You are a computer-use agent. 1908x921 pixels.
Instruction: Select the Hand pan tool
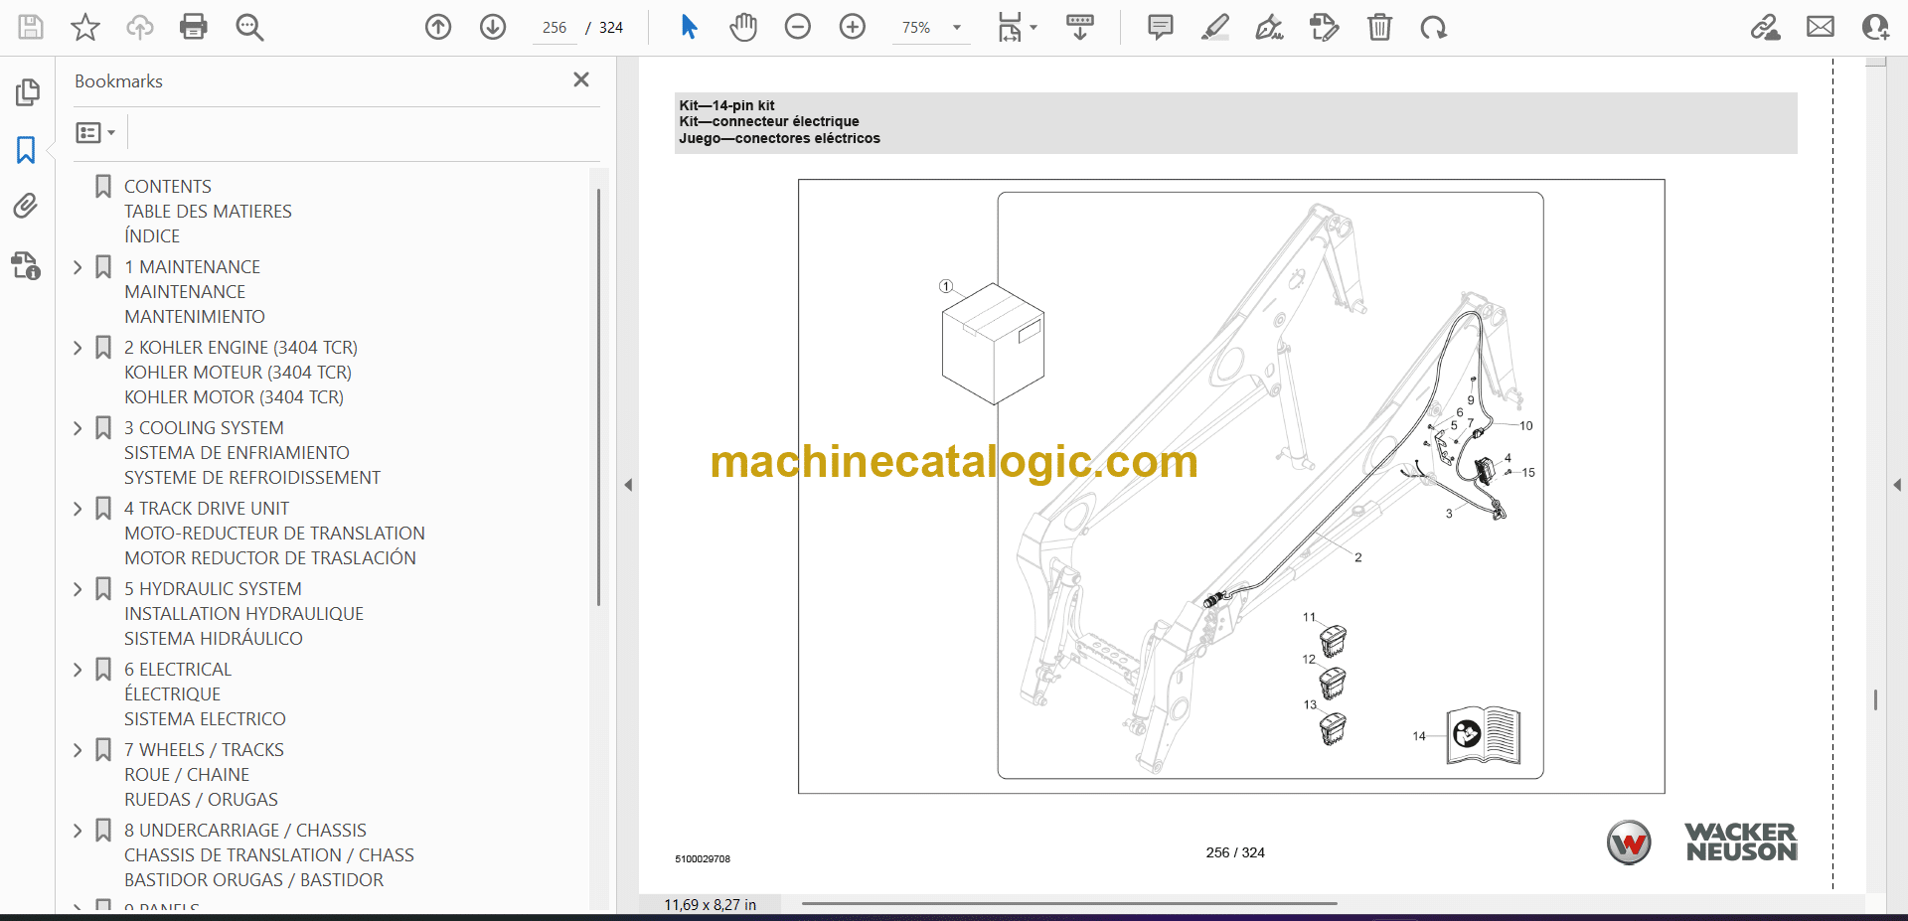click(742, 27)
